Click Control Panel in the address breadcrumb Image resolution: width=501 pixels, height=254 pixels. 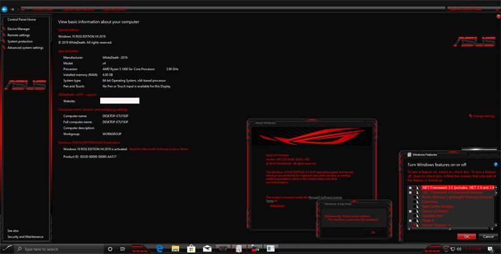click(x=43, y=9)
